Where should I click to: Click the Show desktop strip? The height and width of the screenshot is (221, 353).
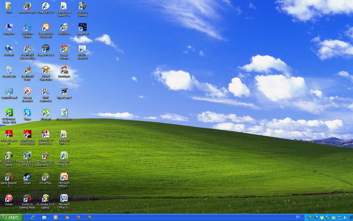click(351, 218)
